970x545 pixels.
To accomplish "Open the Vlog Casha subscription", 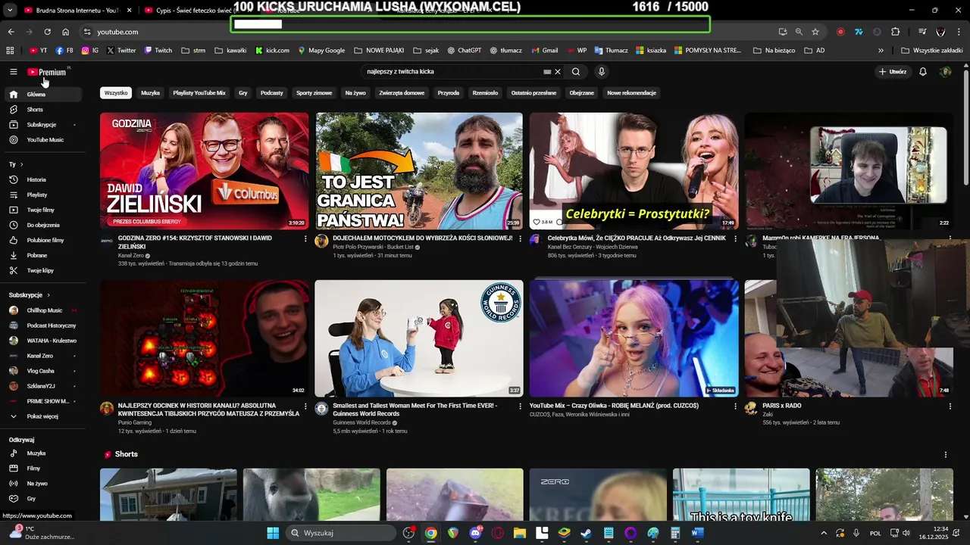I will (x=42, y=371).
